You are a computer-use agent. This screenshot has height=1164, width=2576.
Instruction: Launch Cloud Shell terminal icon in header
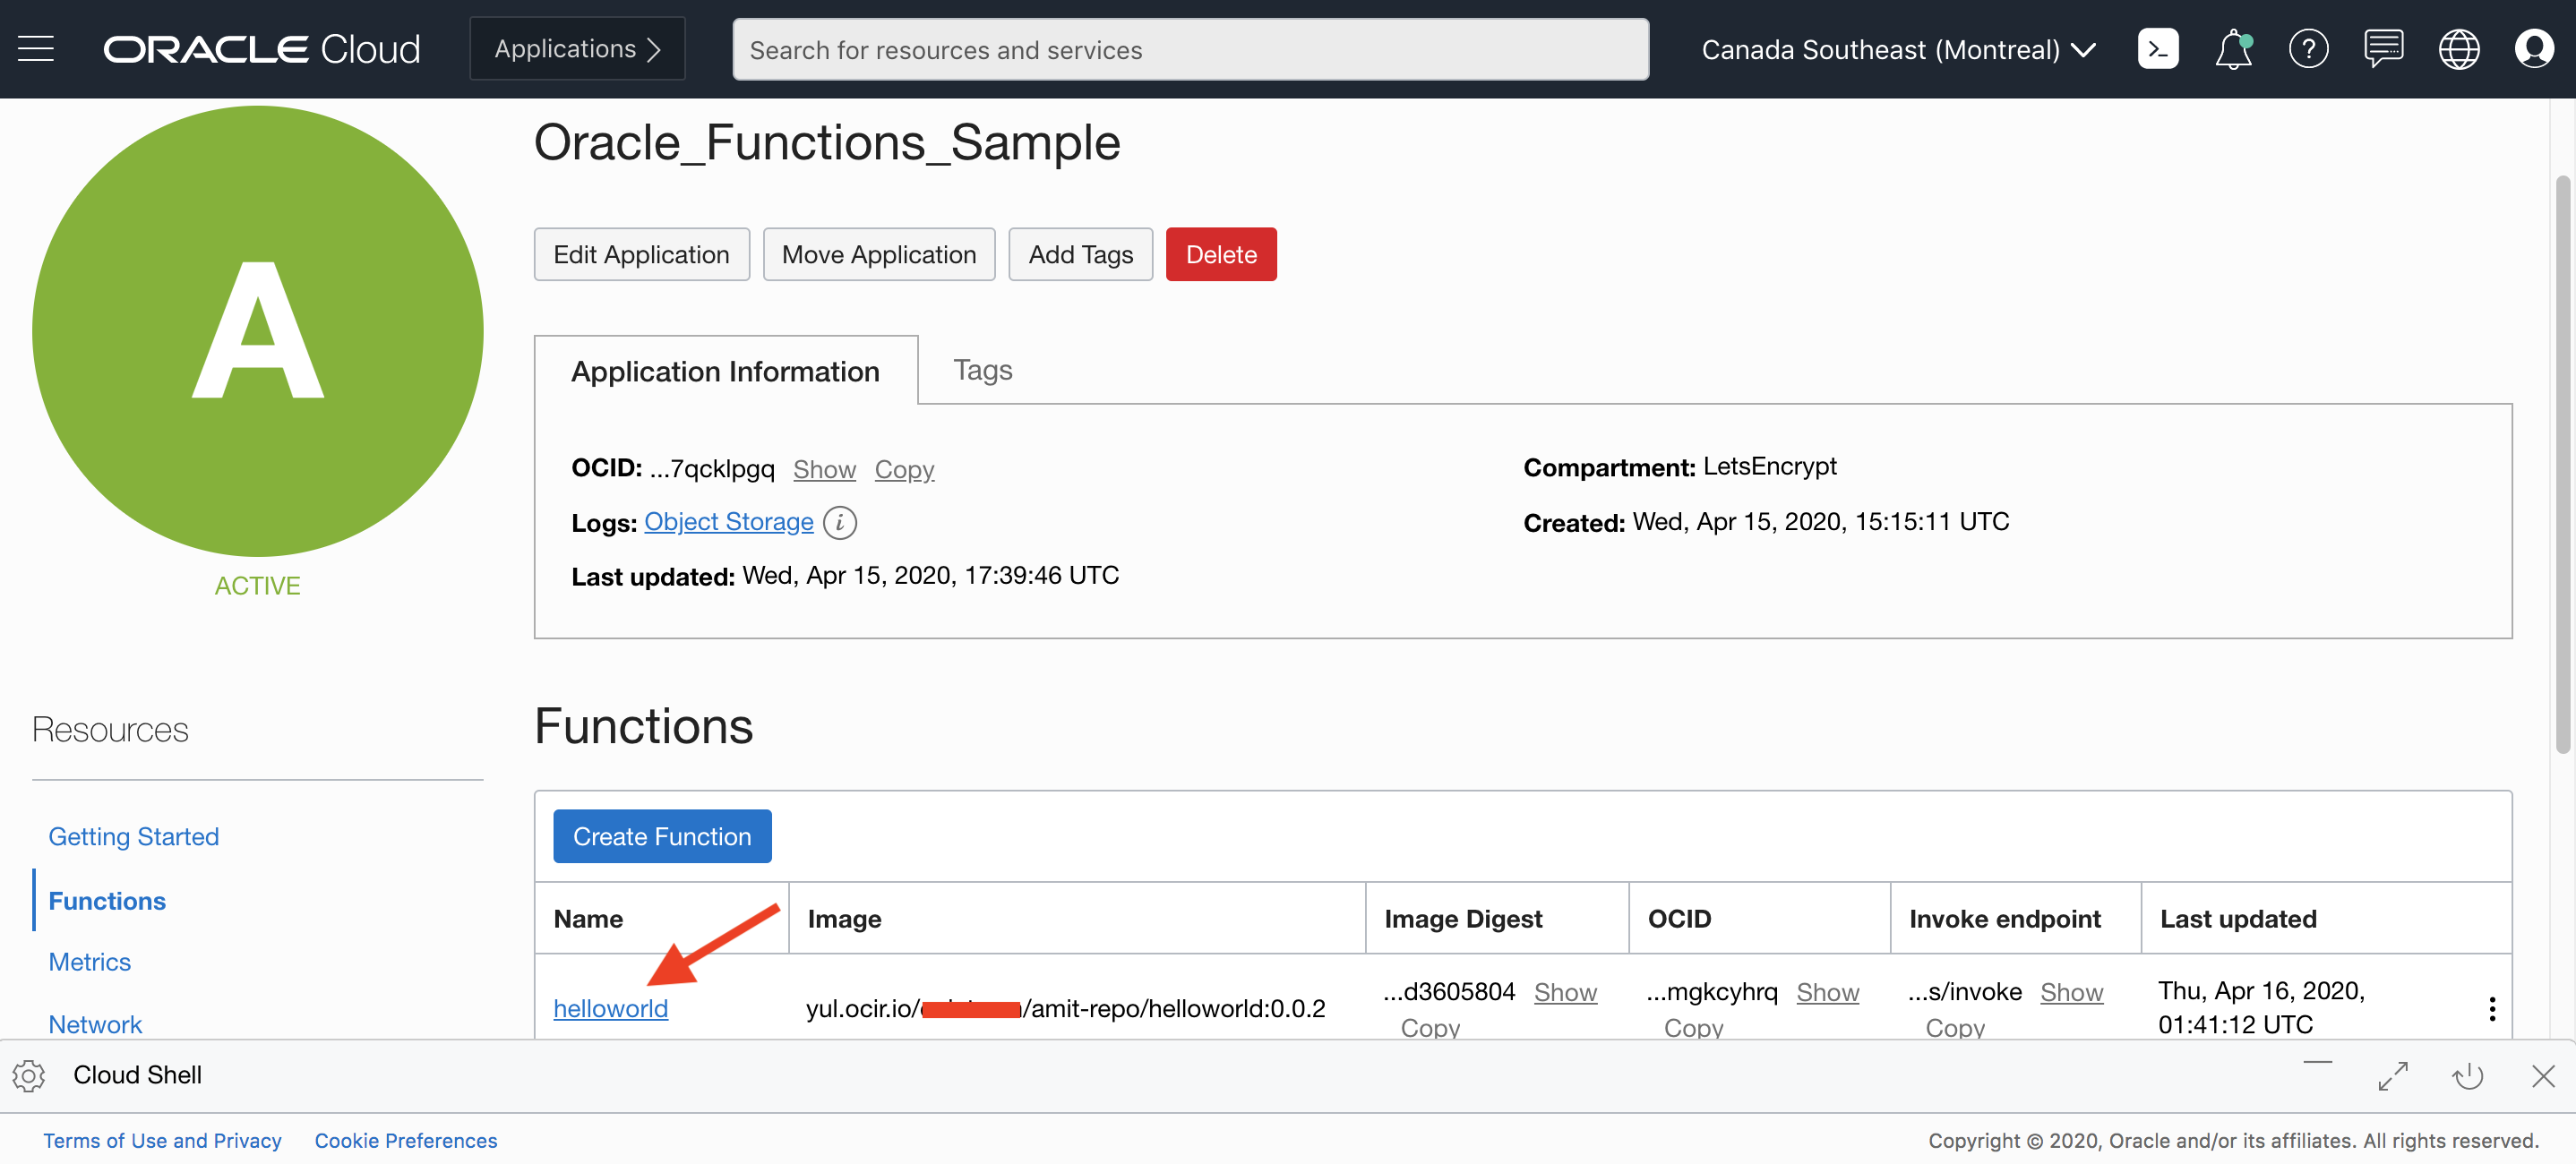pyautogui.click(x=2157, y=49)
